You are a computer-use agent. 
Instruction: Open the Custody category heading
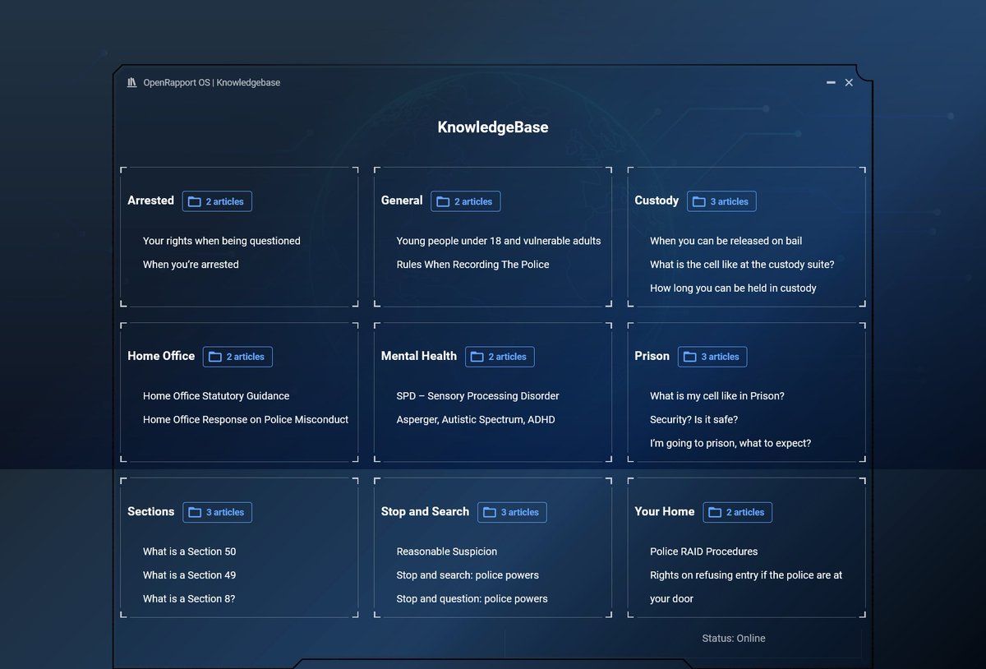(657, 201)
